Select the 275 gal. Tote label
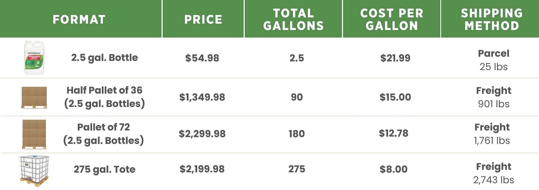This screenshot has height=190, width=539. [104, 169]
